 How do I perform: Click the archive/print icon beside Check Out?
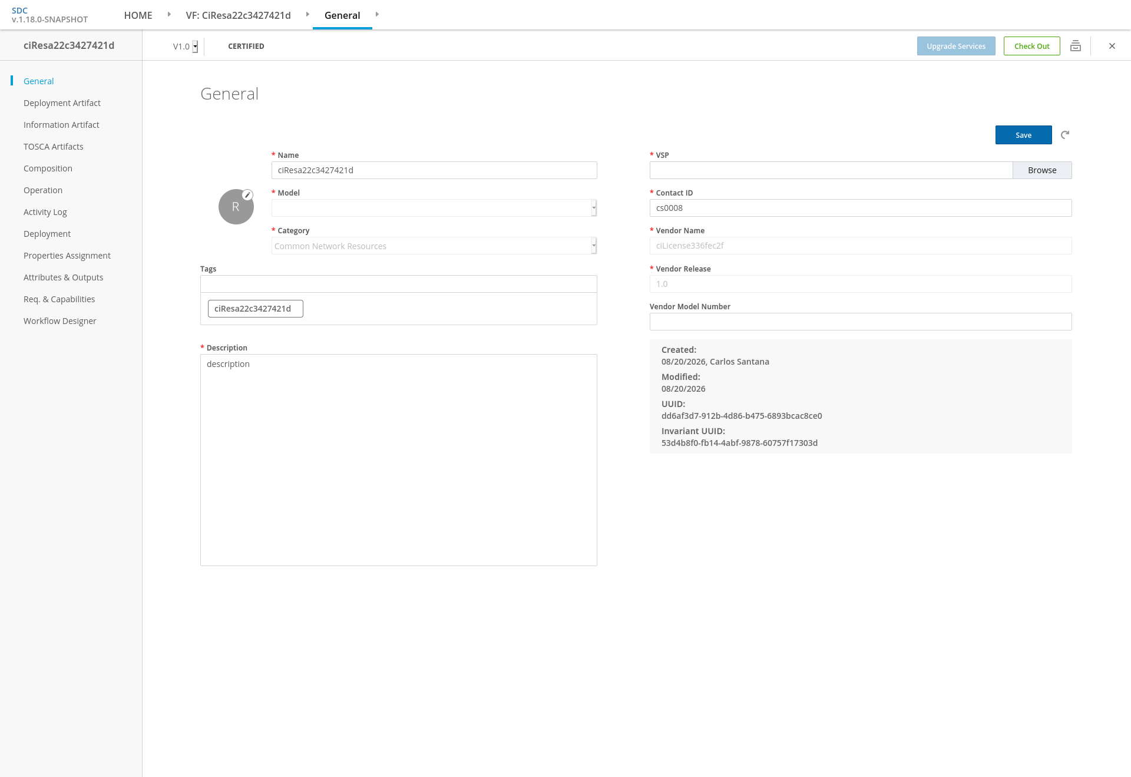tap(1076, 46)
